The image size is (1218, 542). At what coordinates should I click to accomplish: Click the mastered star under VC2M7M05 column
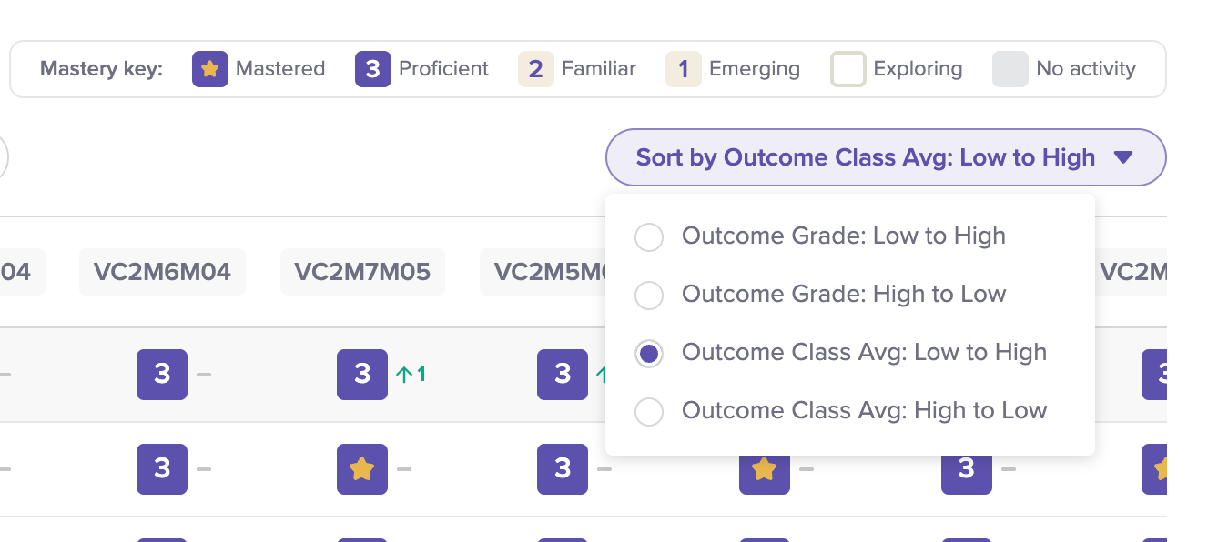362,469
